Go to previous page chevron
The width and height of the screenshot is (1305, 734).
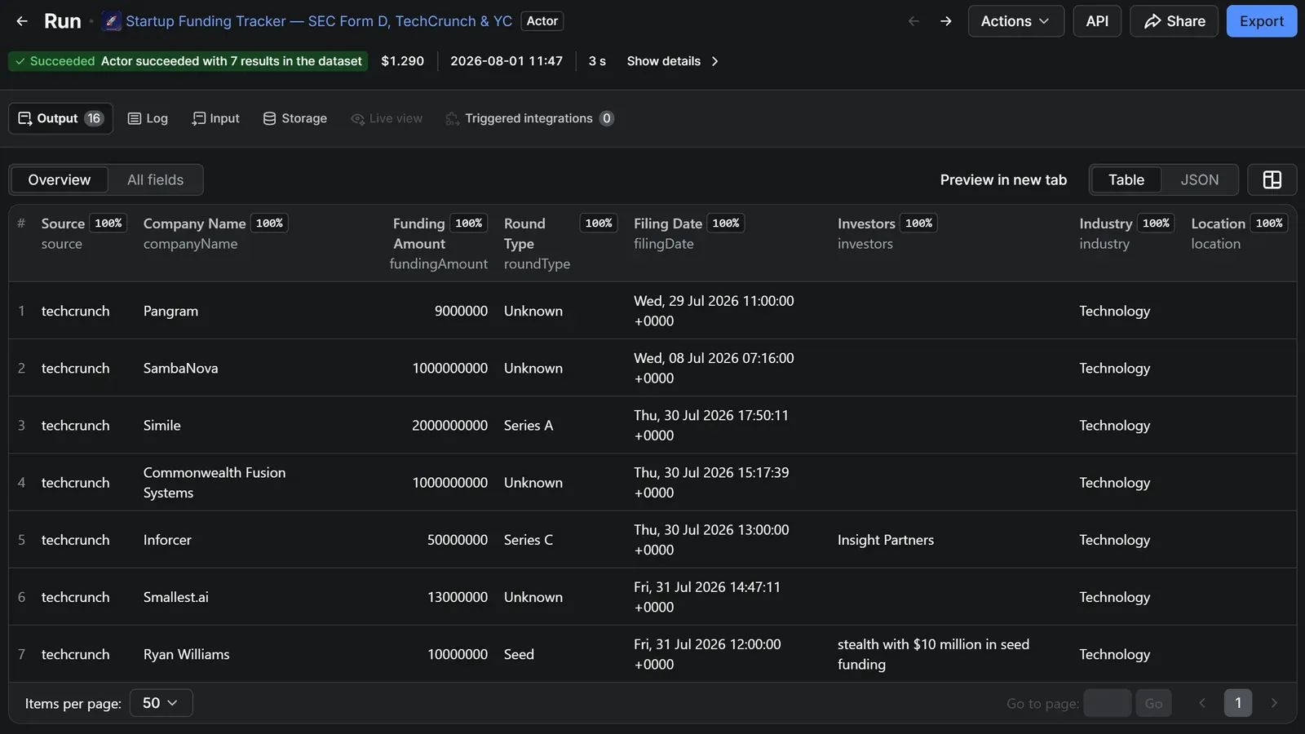pos(1201,703)
